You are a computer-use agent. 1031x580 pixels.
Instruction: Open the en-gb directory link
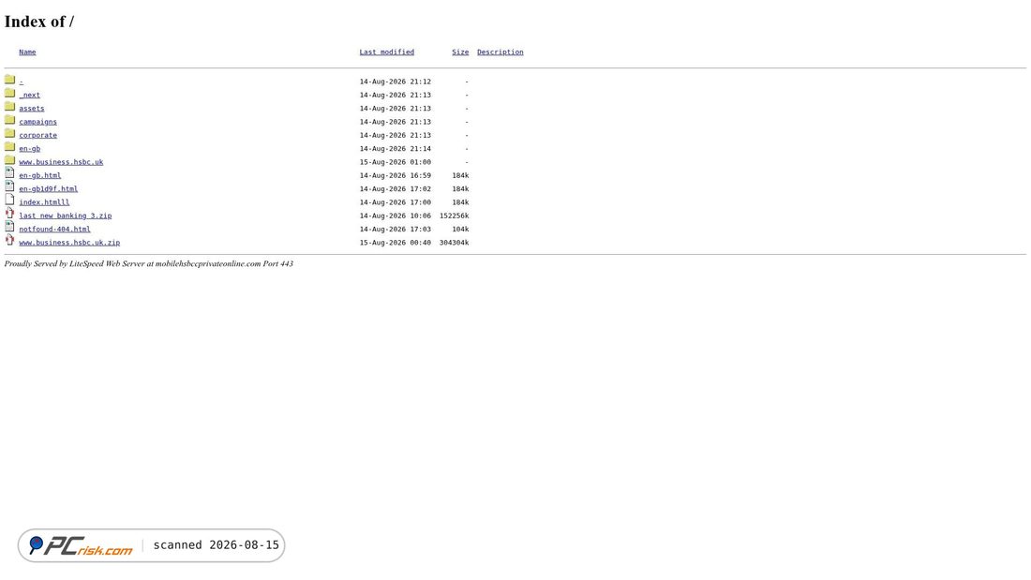30,149
